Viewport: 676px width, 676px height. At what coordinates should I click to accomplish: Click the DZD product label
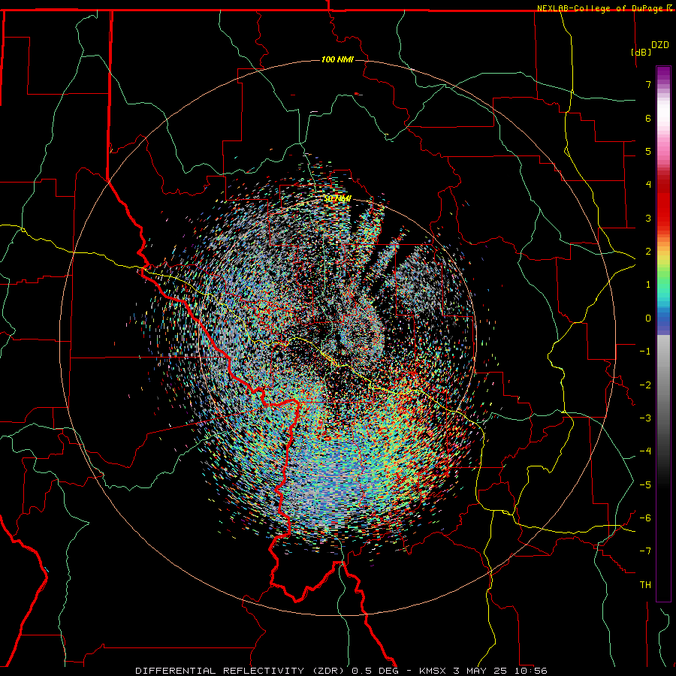660,45
